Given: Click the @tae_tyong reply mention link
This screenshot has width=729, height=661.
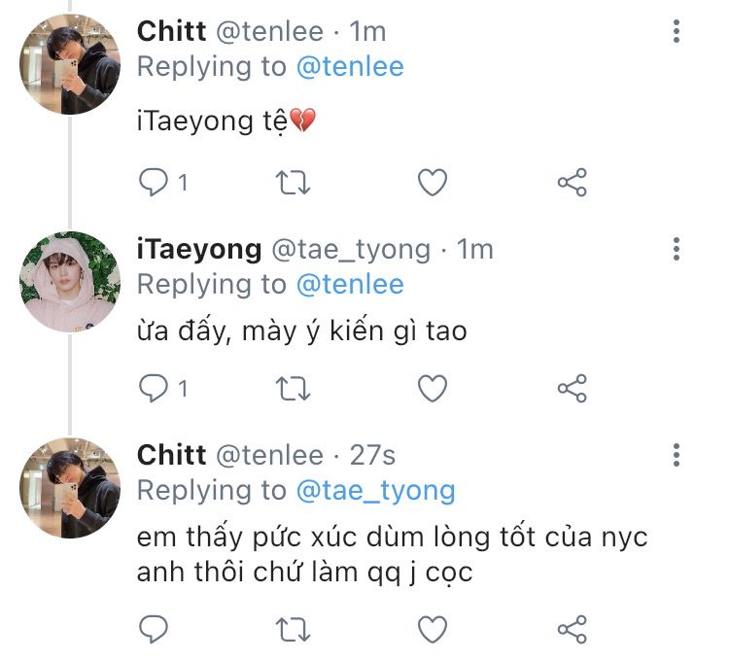Looking at the screenshot, I should pos(375,490).
